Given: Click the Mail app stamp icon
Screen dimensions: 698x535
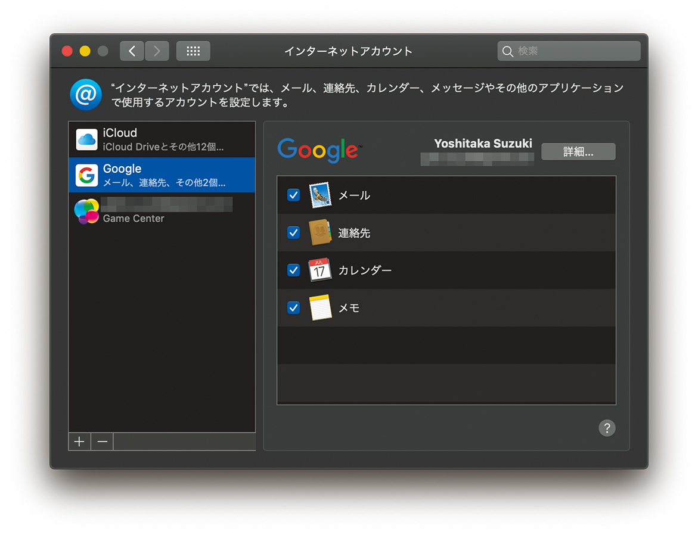Looking at the screenshot, I should click(319, 195).
